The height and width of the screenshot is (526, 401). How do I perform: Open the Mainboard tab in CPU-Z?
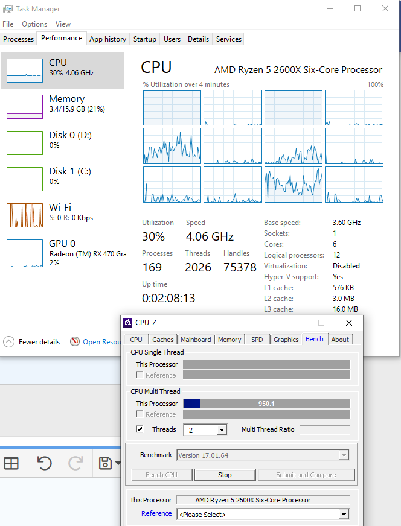point(196,340)
